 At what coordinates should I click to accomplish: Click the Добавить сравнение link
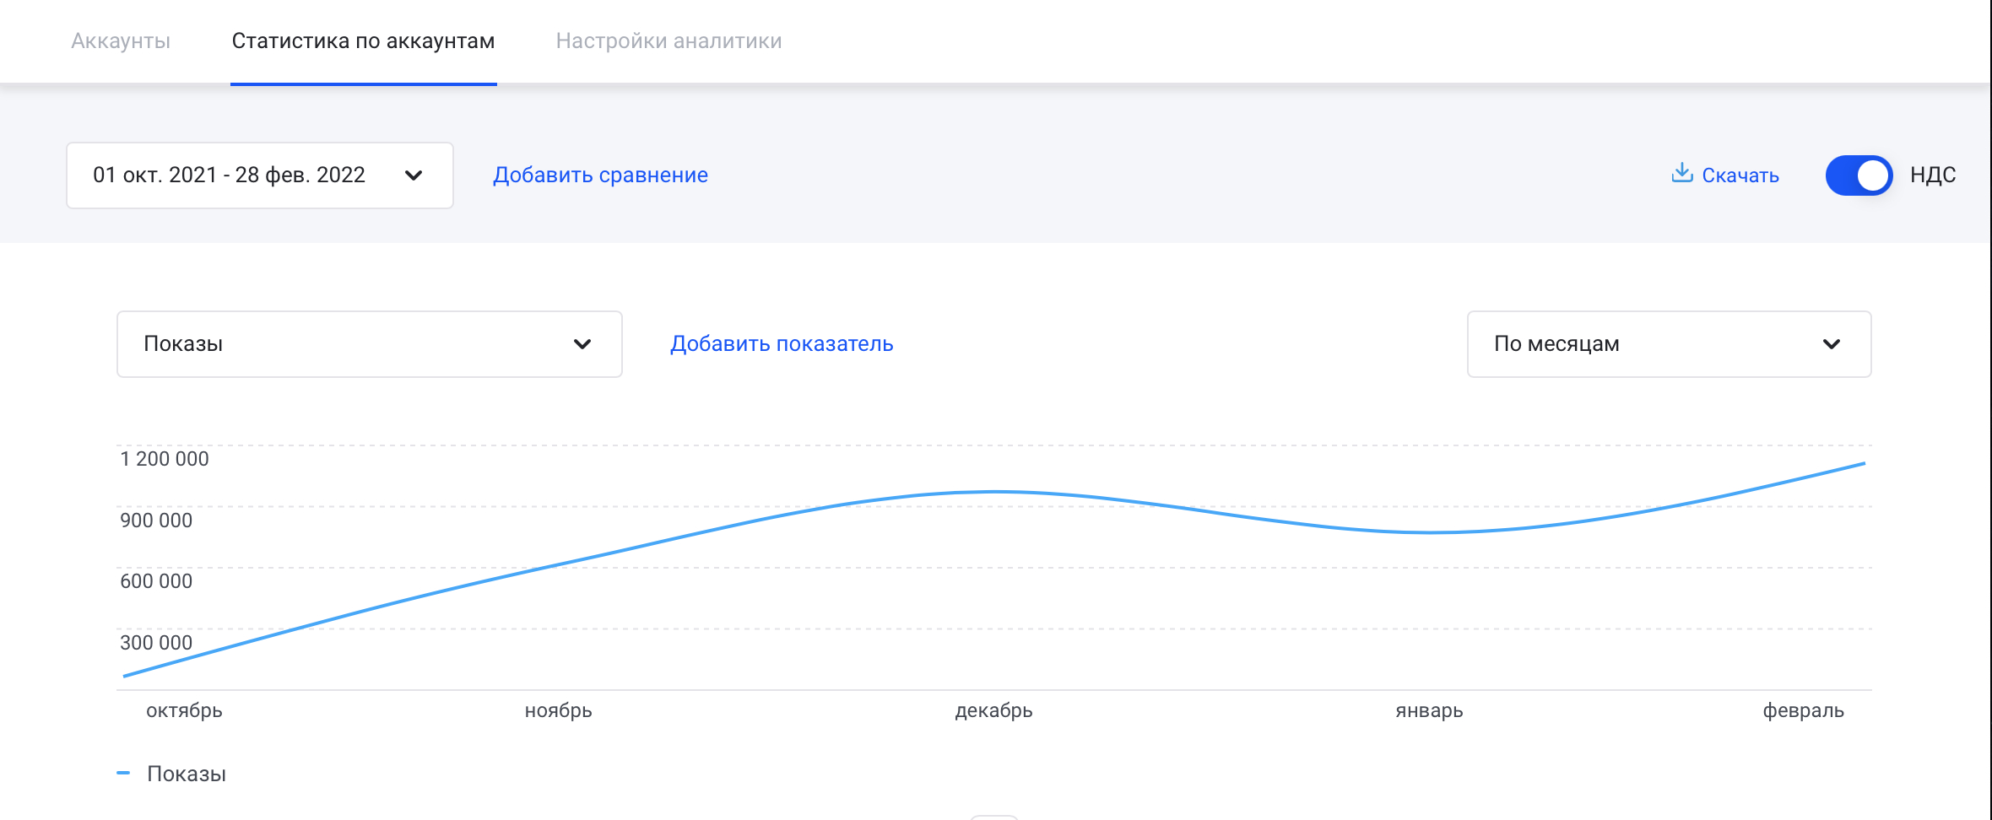coord(600,175)
